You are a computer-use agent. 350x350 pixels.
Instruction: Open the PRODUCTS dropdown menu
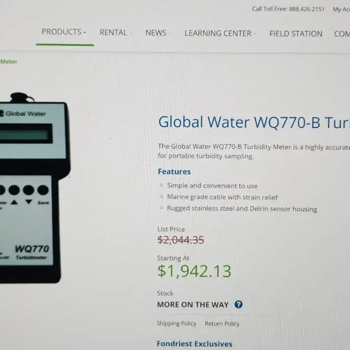(x=64, y=32)
